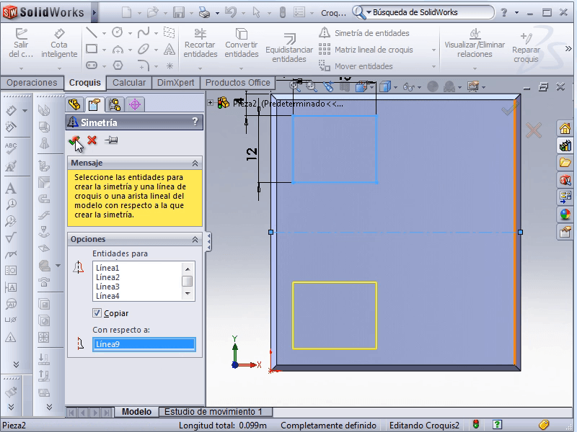
Task: Select Línea2 in the entities list
Action: [x=108, y=277]
